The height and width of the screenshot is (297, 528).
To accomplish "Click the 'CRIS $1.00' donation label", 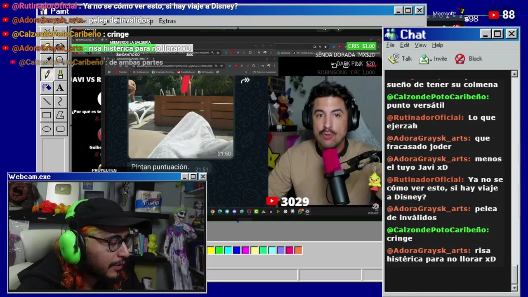I will click(x=361, y=46).
